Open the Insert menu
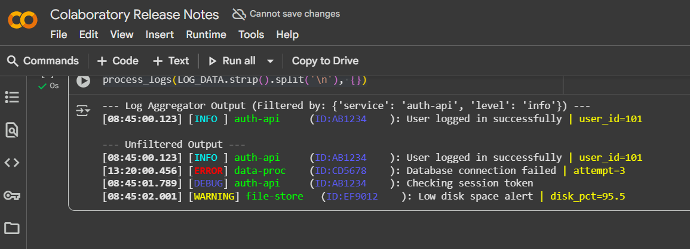 coord(160,35)
